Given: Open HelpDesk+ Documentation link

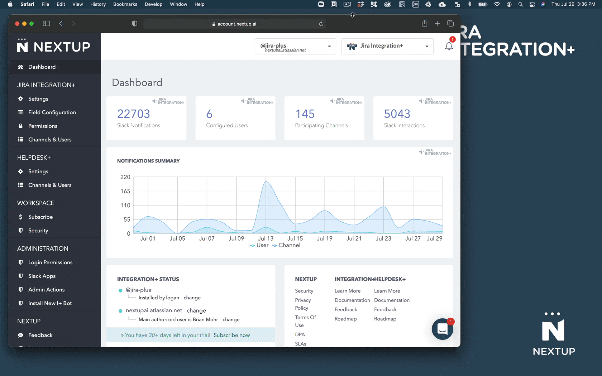Looking at the screenshot, I should point(392,300).
